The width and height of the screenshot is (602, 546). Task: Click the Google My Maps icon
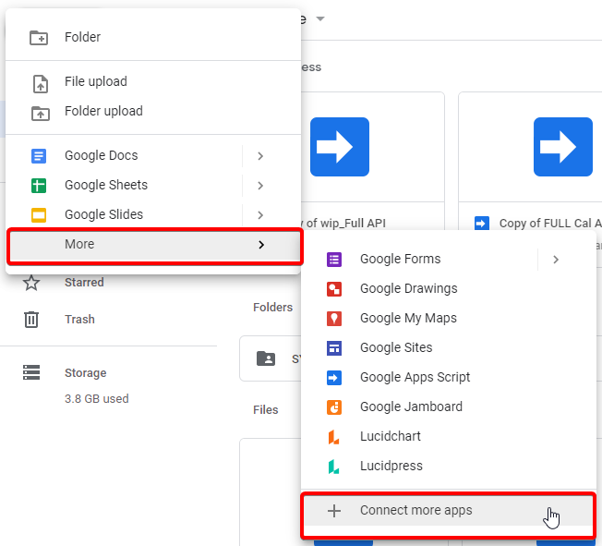334,319
